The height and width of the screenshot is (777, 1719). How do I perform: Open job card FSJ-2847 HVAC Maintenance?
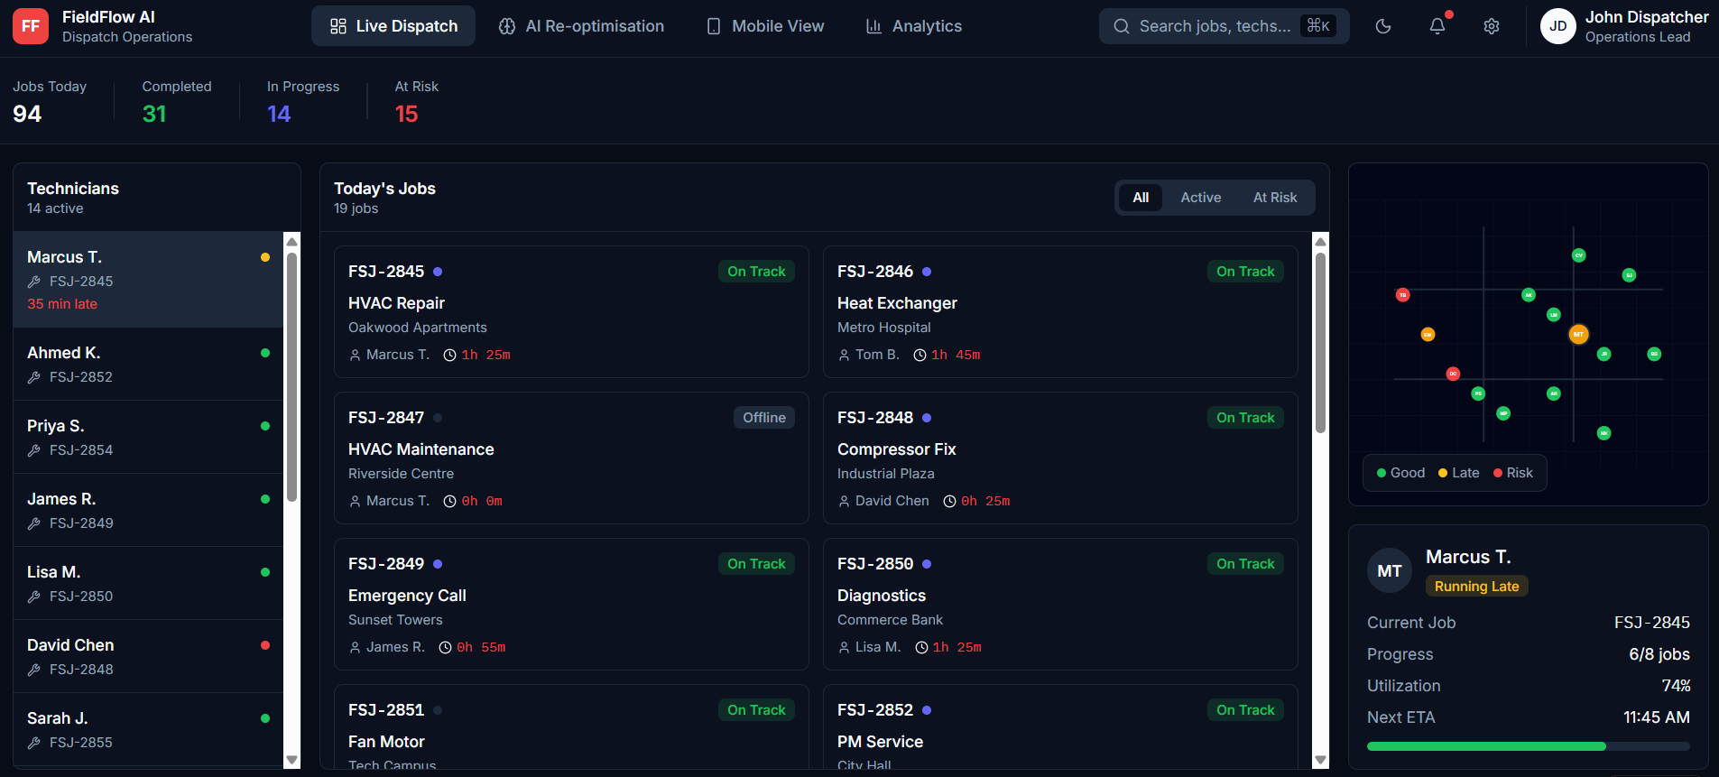point(571,458)
